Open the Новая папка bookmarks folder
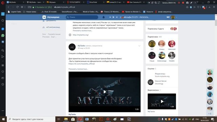This screenshot has height=122, width=217. pyautogui.click(x=29, y=12)
